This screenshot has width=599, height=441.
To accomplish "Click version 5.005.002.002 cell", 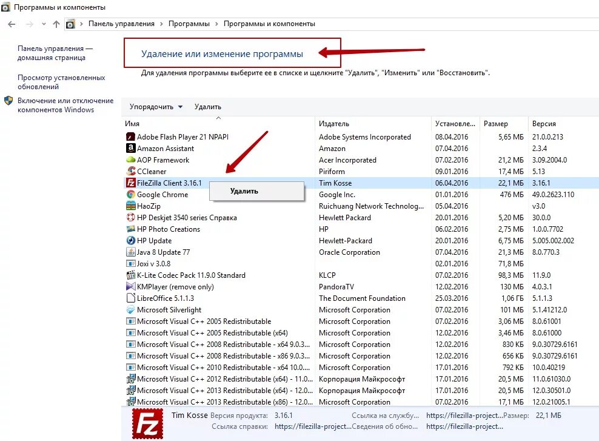I will pos(553,241).
